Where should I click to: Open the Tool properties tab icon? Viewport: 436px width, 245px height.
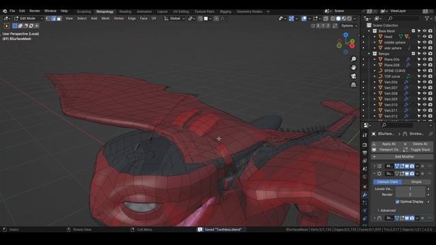365,135
